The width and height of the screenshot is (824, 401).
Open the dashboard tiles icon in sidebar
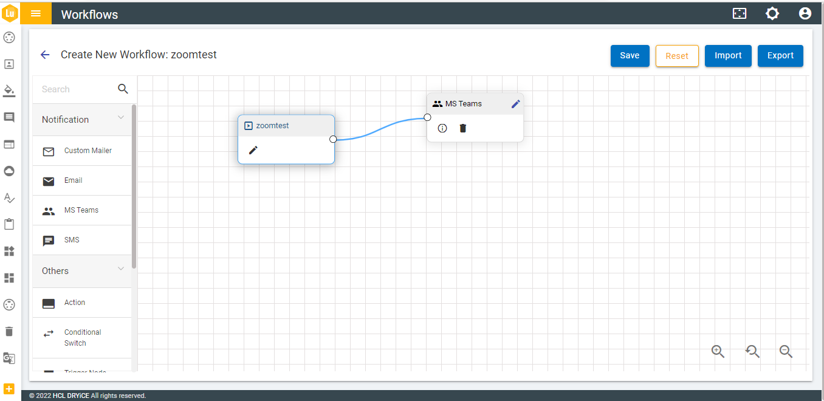pyautogui.click(x=9, y=278)
